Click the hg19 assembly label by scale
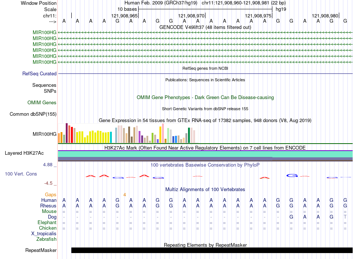 (281, 9)
